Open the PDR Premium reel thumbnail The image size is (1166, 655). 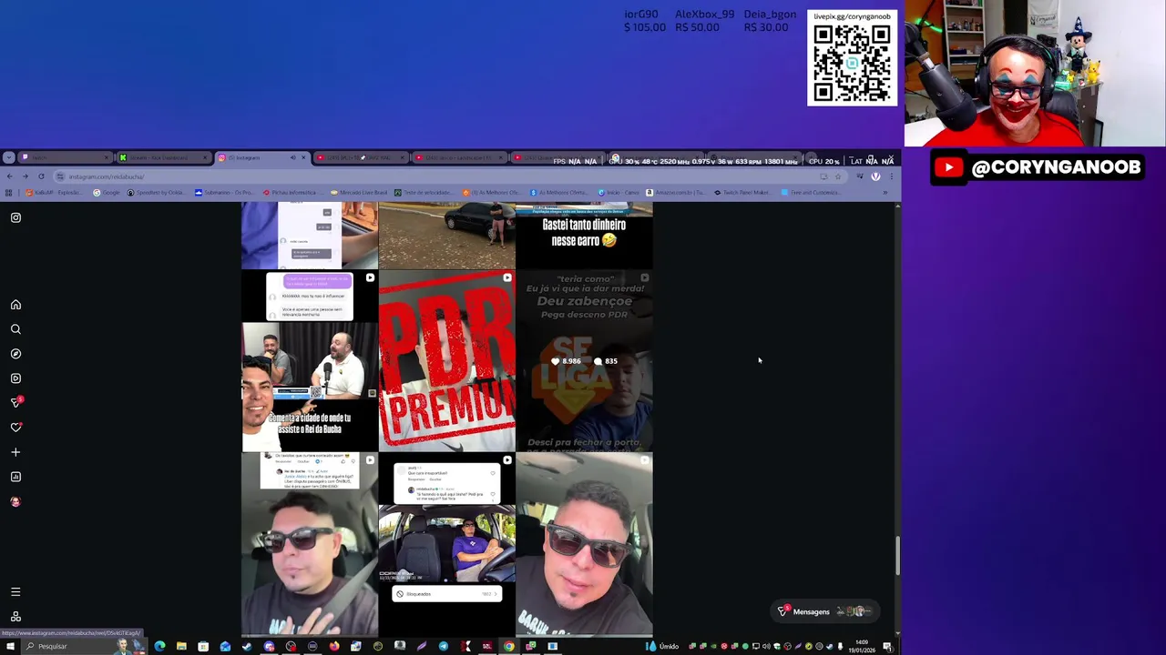[x=446, y=361]
